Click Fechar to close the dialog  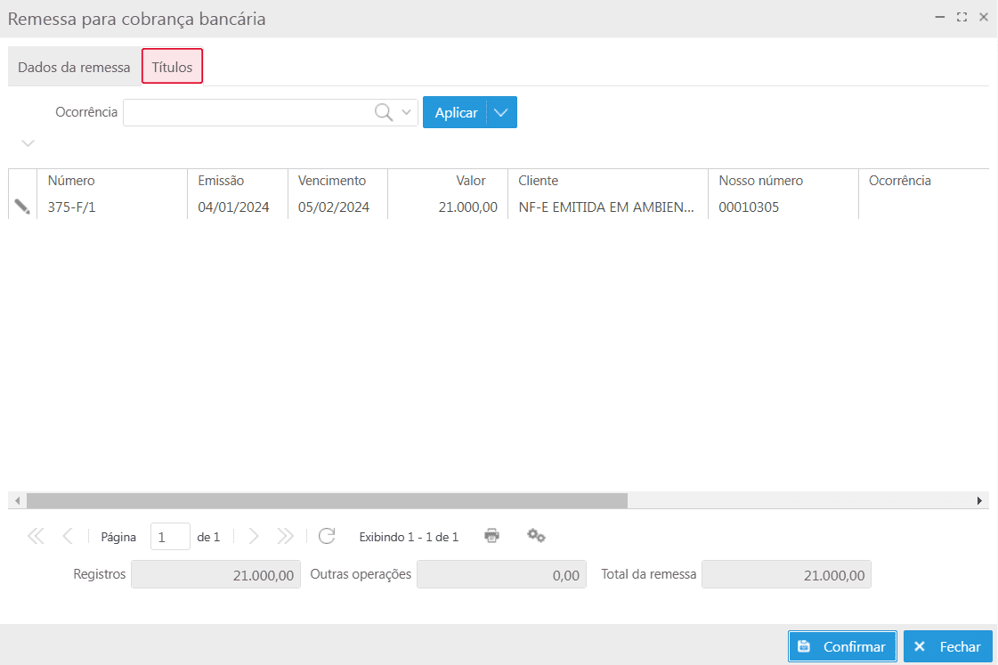click(x=947, y=646)
